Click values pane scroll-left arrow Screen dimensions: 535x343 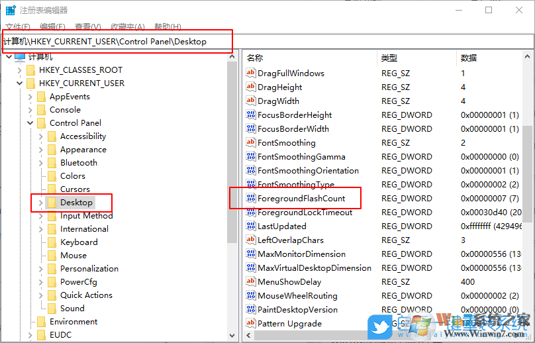pos(248,336)
